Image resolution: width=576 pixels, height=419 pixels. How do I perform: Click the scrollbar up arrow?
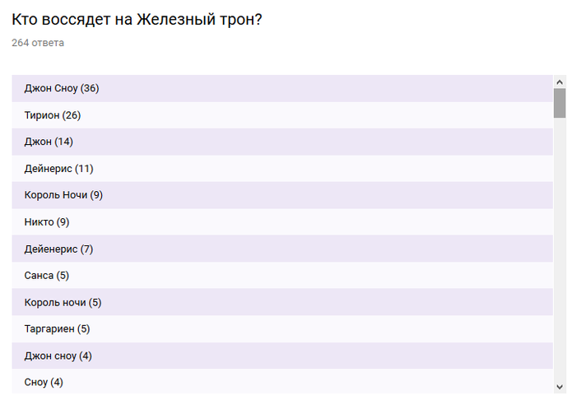pyautogui.click(x=560, y=82)
